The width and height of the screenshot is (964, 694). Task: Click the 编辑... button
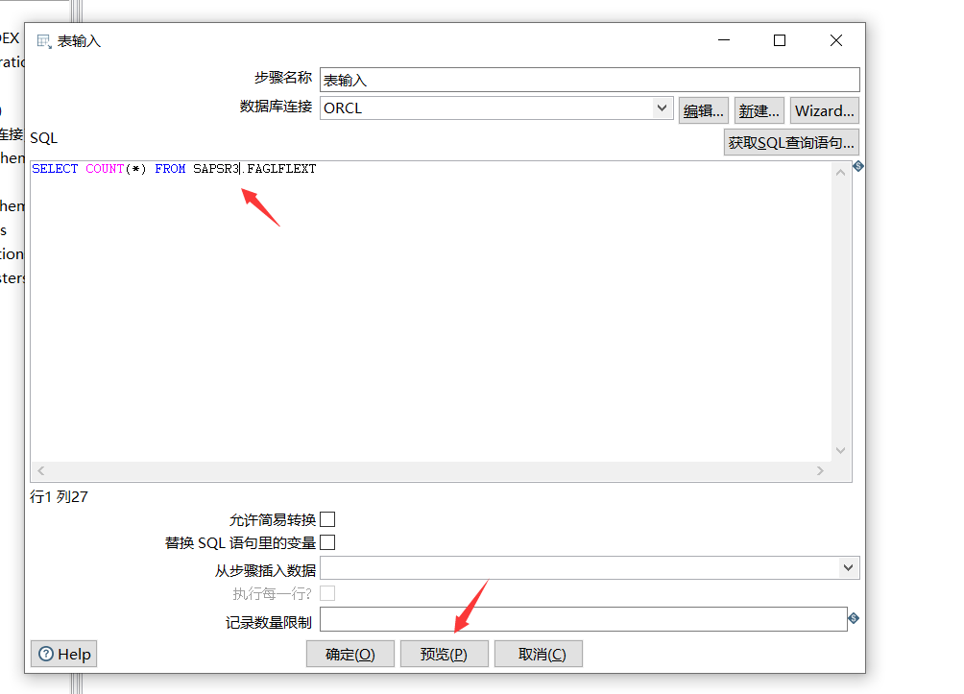[704, 110]
